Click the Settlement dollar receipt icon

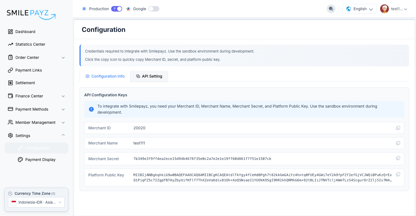pyautogui.click(x=10, y=83)
